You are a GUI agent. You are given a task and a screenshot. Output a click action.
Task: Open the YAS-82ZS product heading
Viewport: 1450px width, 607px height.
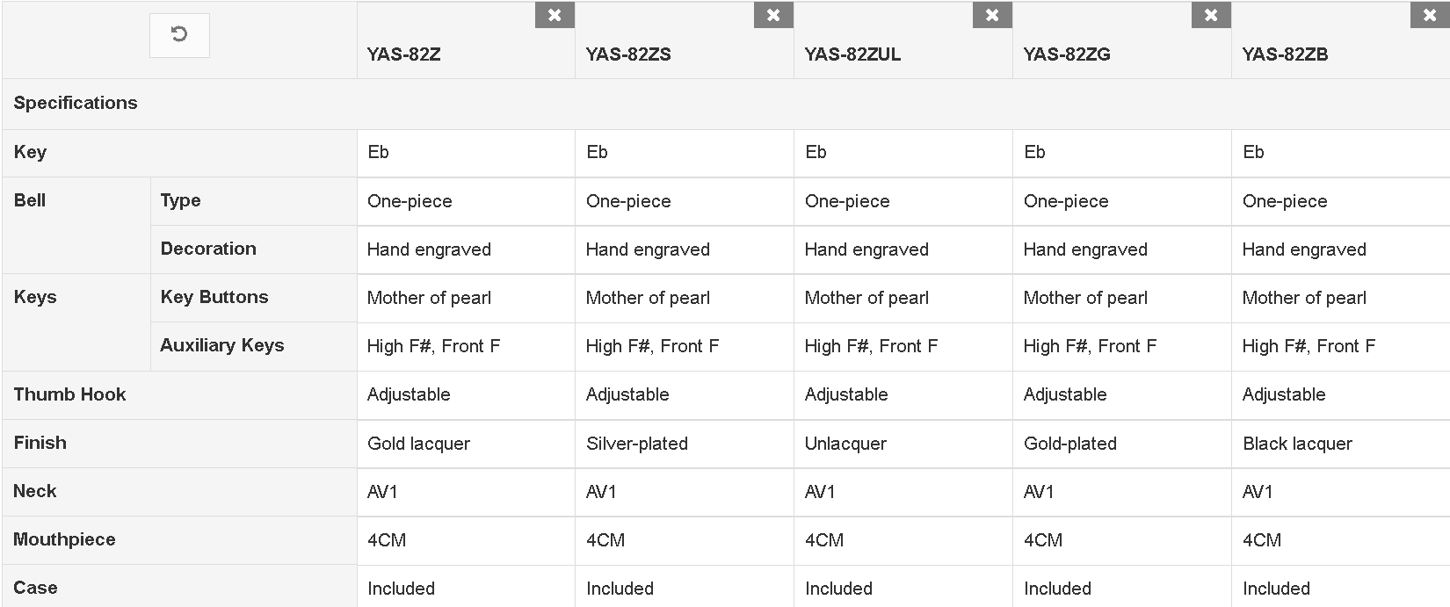(x=628, y=54)
